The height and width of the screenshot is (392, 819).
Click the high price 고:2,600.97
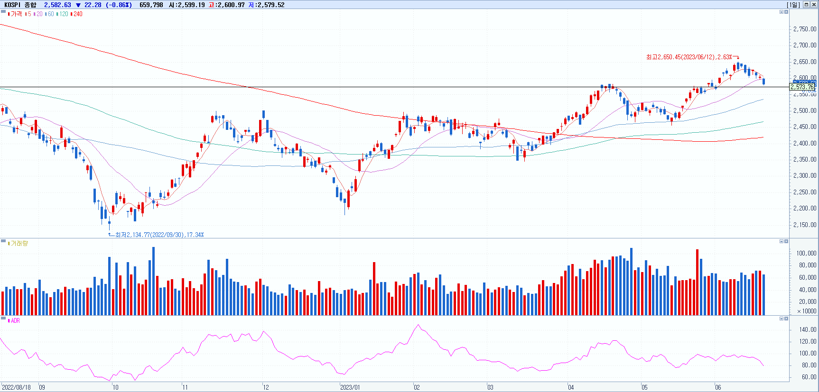click(227, 5)
